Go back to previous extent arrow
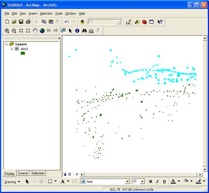This screenshot has width=209, height=193. (49, 30)
